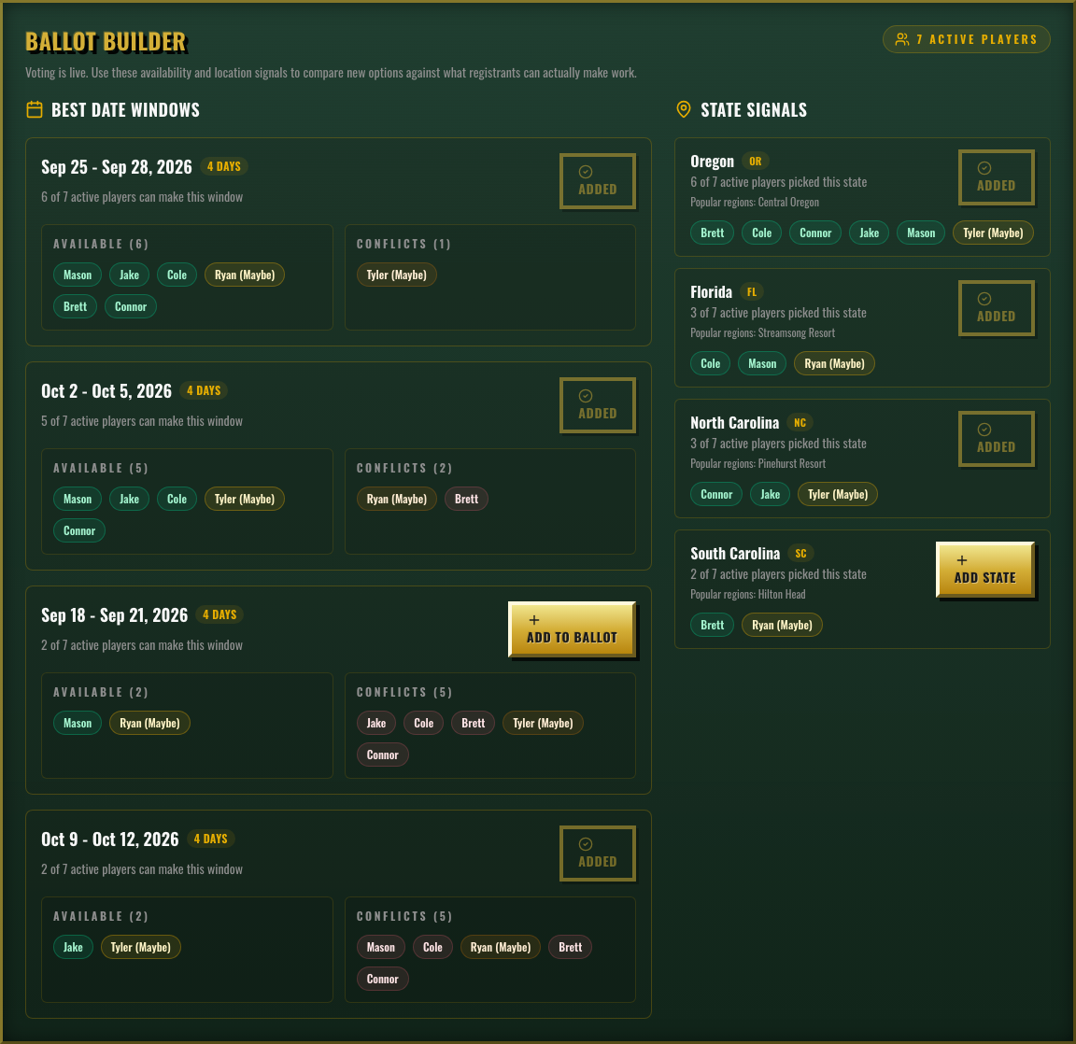Image resolution: width=1076 pixels, height=1044 pixels.
Task: Toggle Mason's availability chip in Sep 25 window
Action: point(78,275)
